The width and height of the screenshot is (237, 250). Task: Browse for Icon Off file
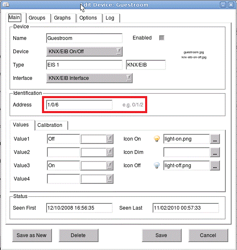pos(215,166)
